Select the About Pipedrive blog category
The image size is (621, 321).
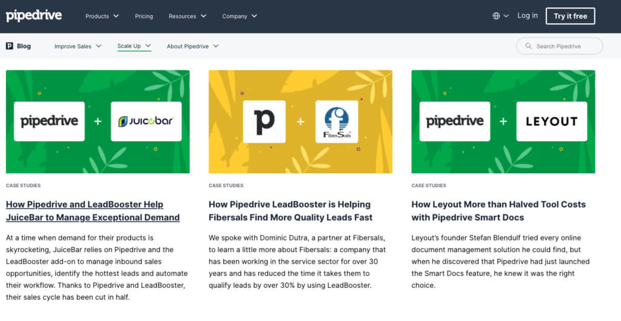(x=192, y=46)
